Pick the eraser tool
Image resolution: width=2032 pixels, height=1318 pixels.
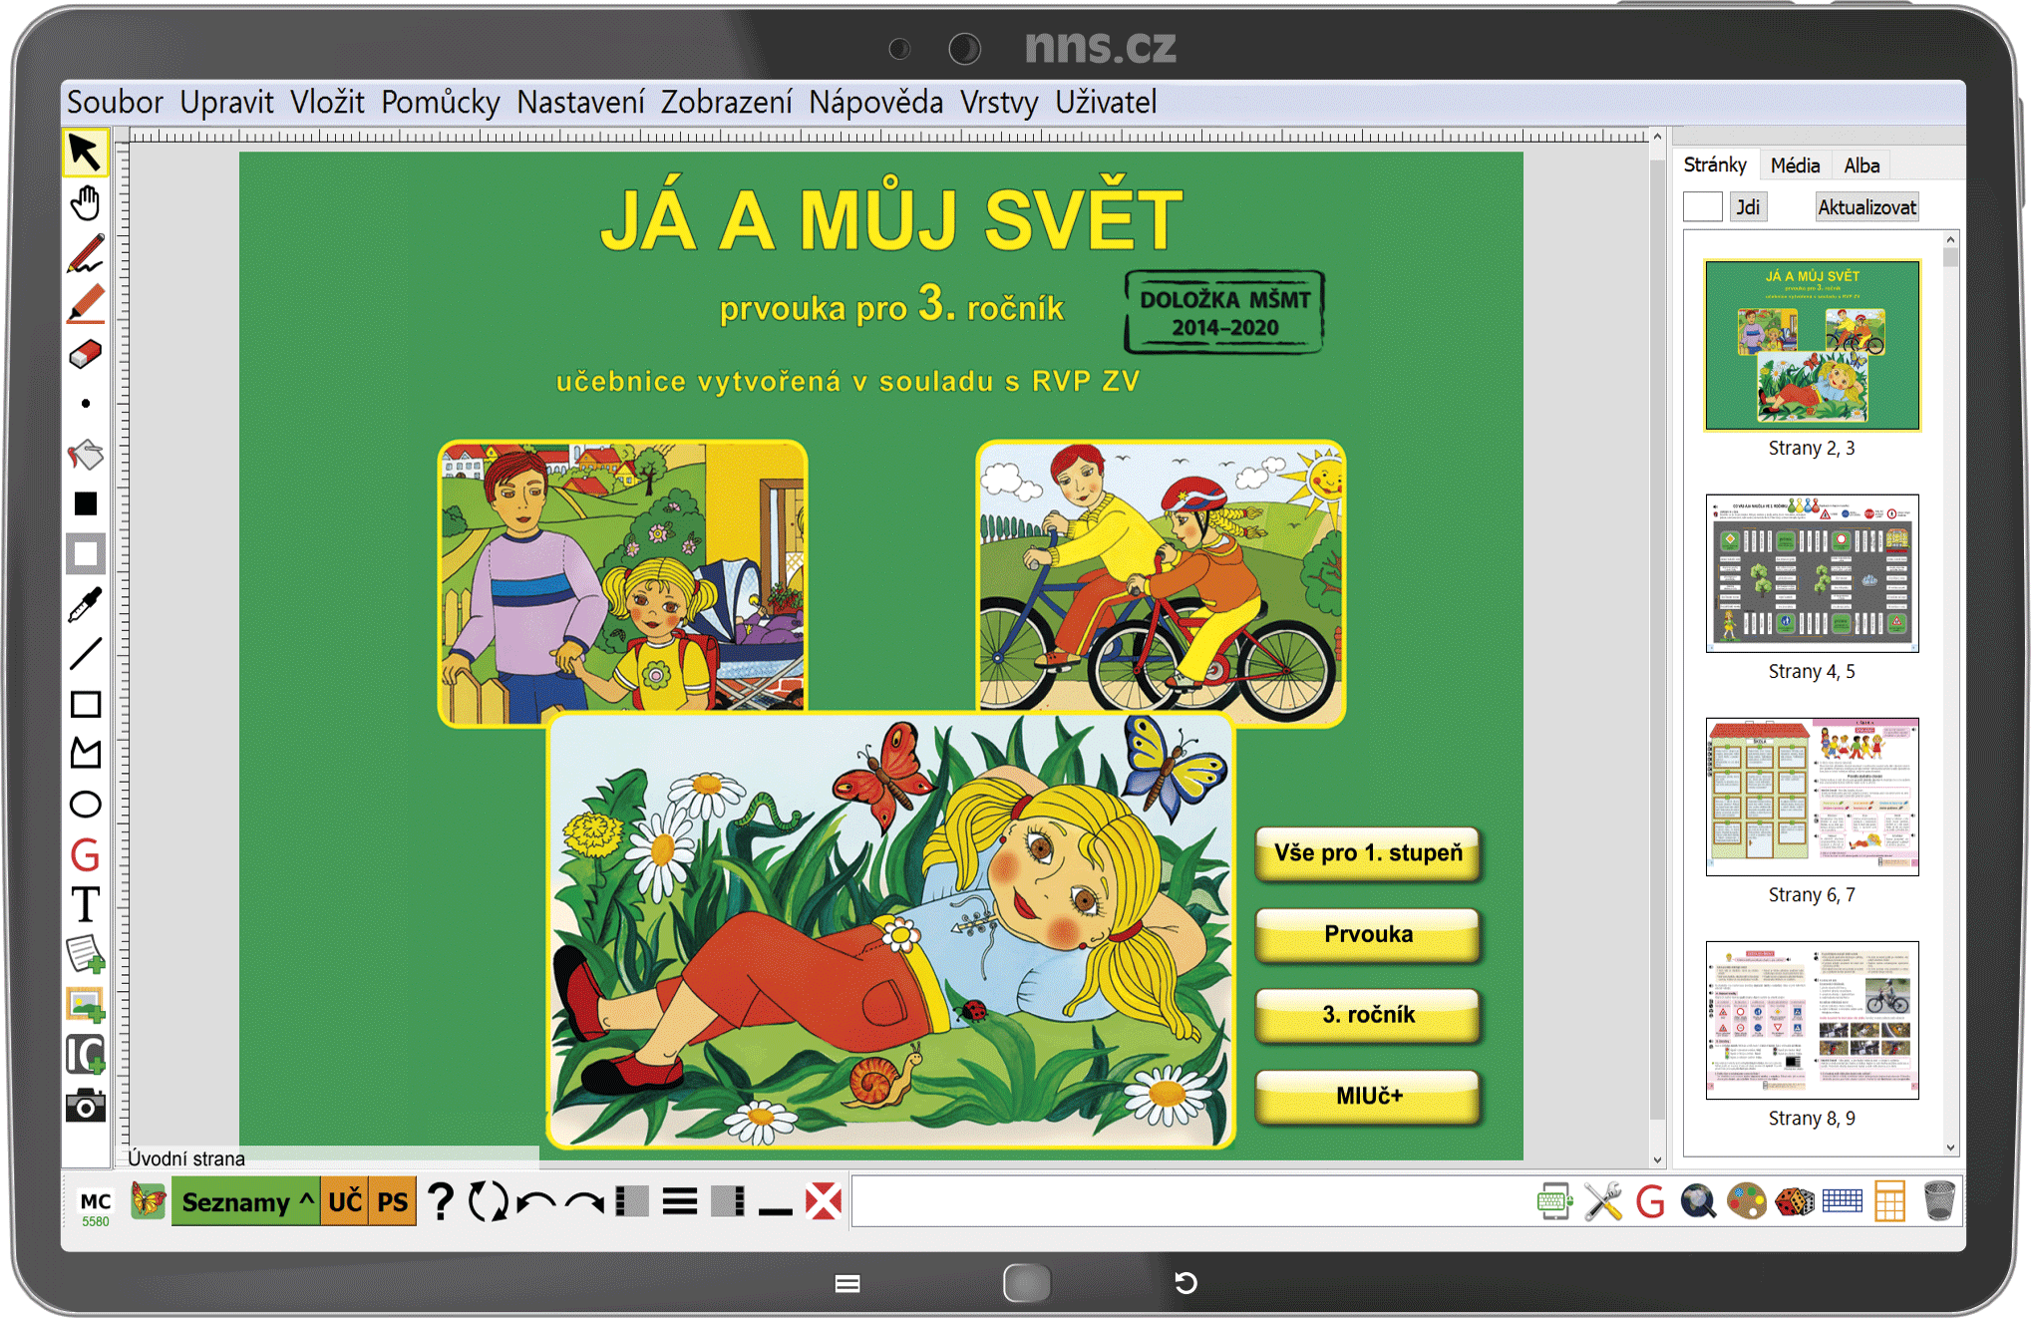coord(85,354)
